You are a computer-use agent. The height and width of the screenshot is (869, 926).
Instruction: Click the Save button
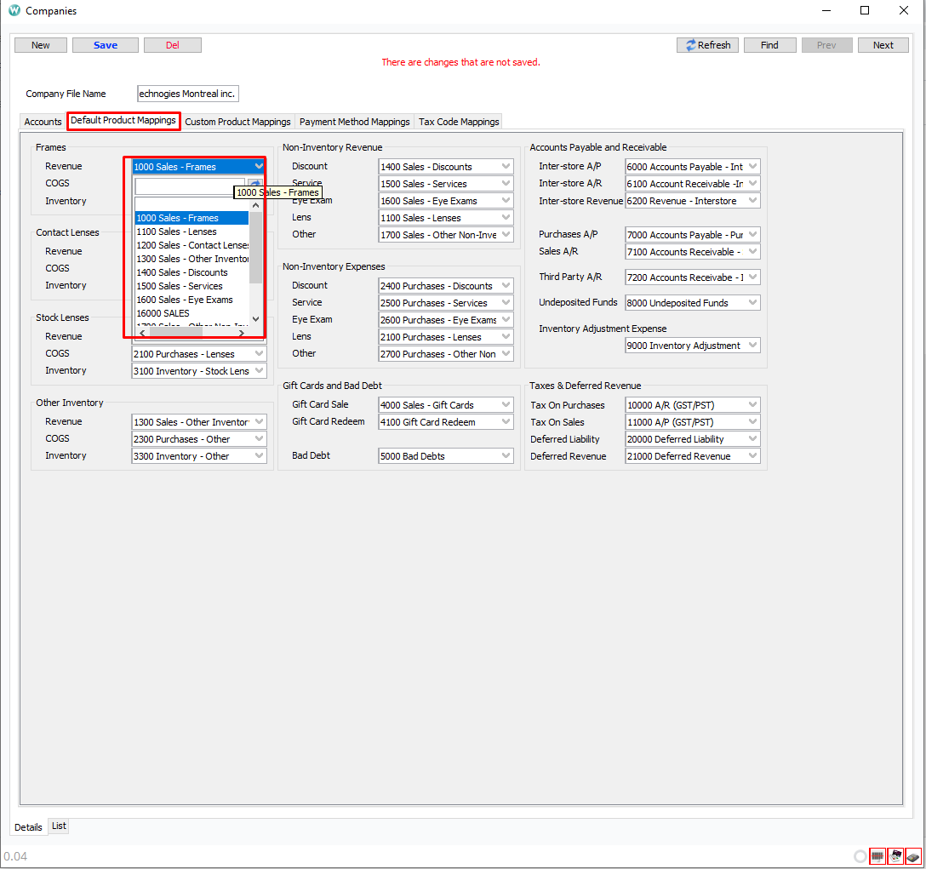105,45
